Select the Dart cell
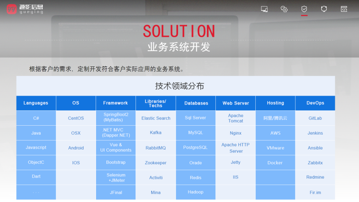The width and height of the screenshot is (359, 202). click(36, 177)
